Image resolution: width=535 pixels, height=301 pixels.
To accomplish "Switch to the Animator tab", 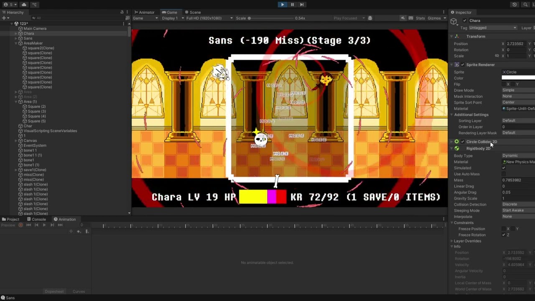I will pyautogui.click(x=144, y=12).
